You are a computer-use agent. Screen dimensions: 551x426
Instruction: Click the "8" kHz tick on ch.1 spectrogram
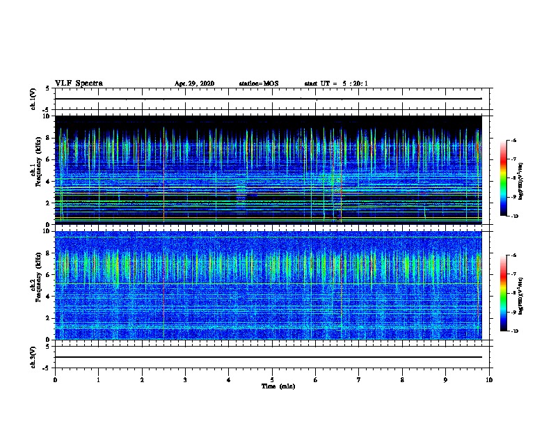tap(48, 138)
